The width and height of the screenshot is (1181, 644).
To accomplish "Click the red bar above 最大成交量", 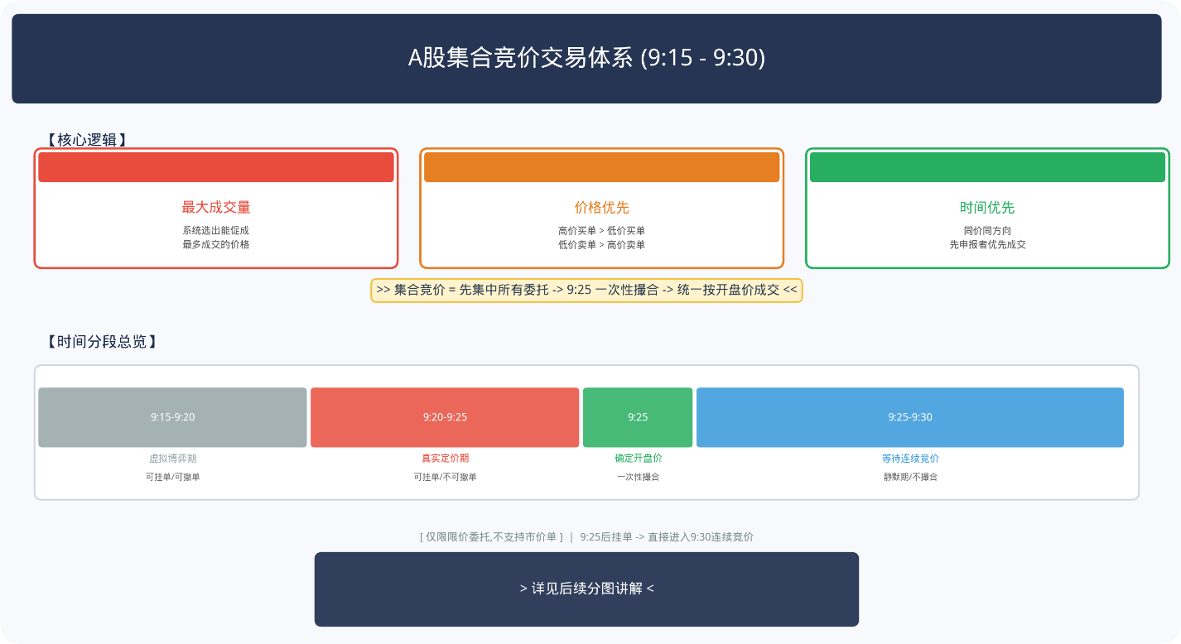I will (x=216, y=167).
